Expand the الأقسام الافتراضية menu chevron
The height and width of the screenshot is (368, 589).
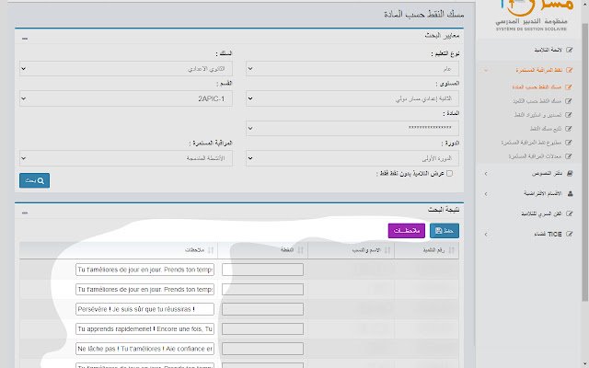pos(486,194)
